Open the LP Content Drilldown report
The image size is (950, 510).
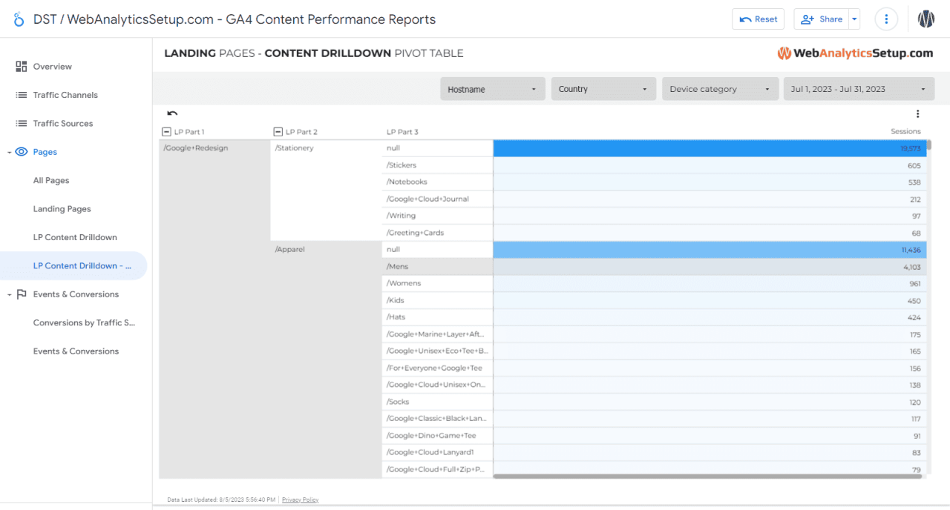(75, 236)
